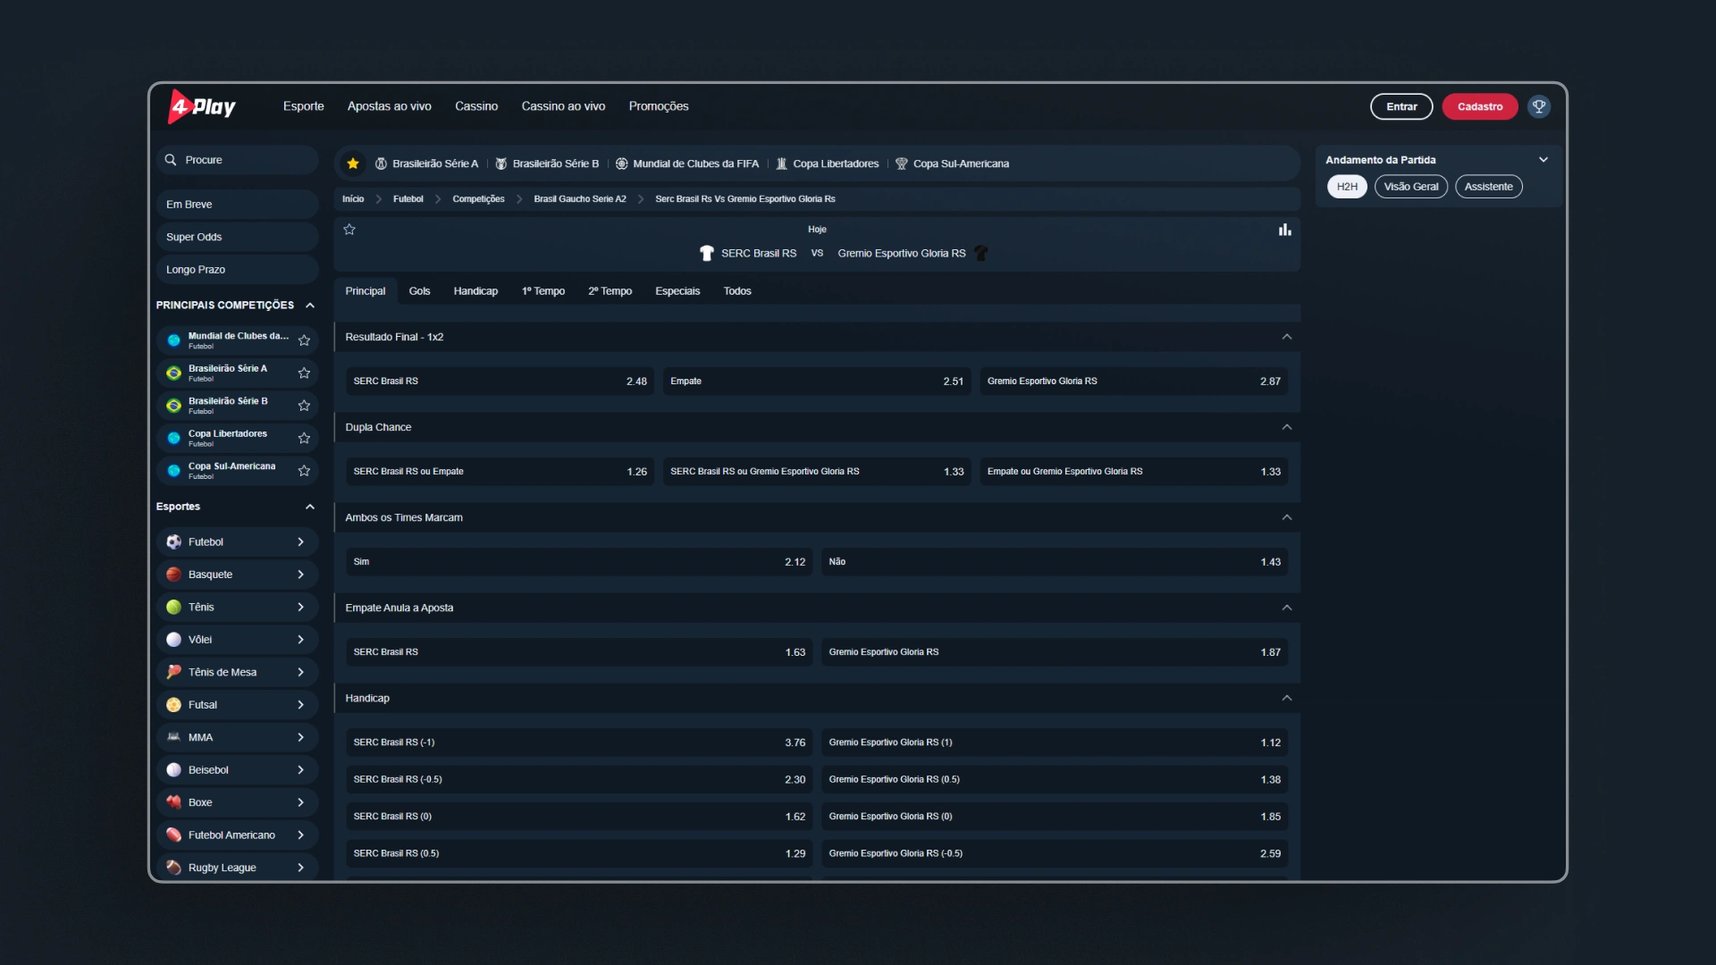1716x965 pixels.
Task: Switch to the Handicap tab
Action: click(475, 291)
